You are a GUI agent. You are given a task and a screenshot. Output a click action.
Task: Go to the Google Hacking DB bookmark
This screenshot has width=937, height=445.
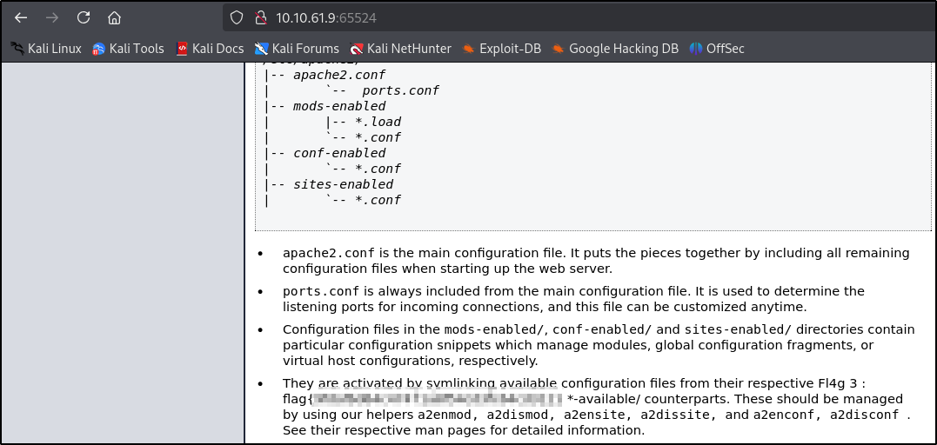(614, 49)
